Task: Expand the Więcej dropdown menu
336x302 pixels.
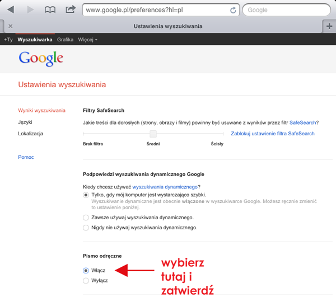Action: [x=87, y=40]
